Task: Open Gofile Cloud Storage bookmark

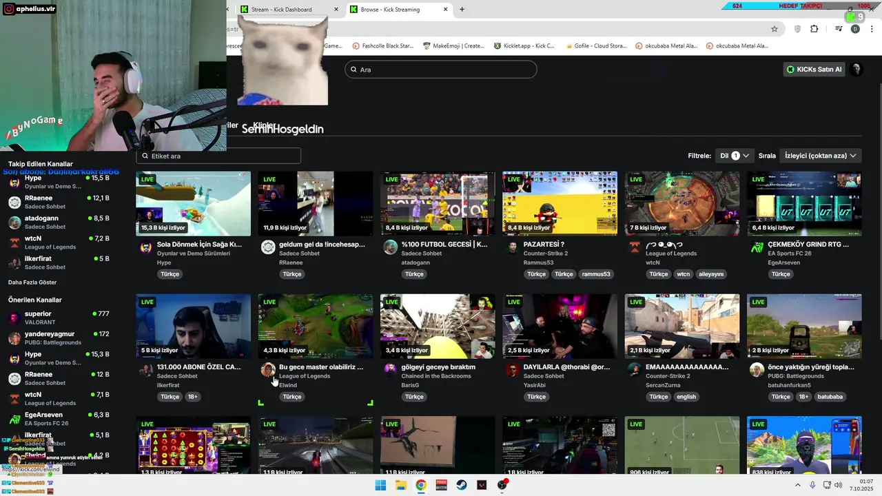Action: tap(595, 46)
